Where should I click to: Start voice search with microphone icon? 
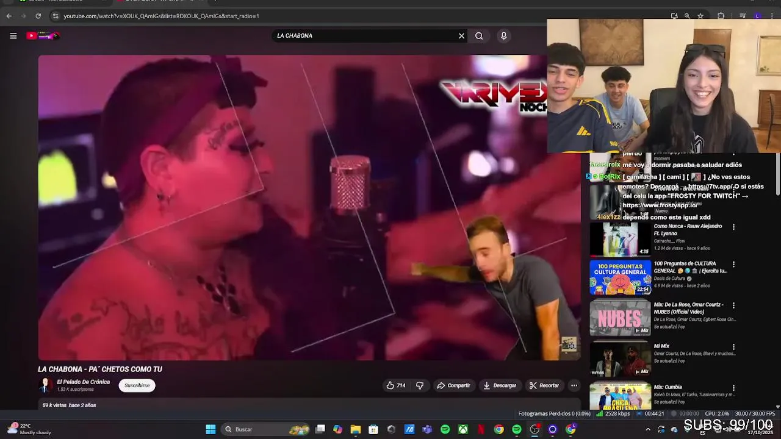[x=503, y=36]
